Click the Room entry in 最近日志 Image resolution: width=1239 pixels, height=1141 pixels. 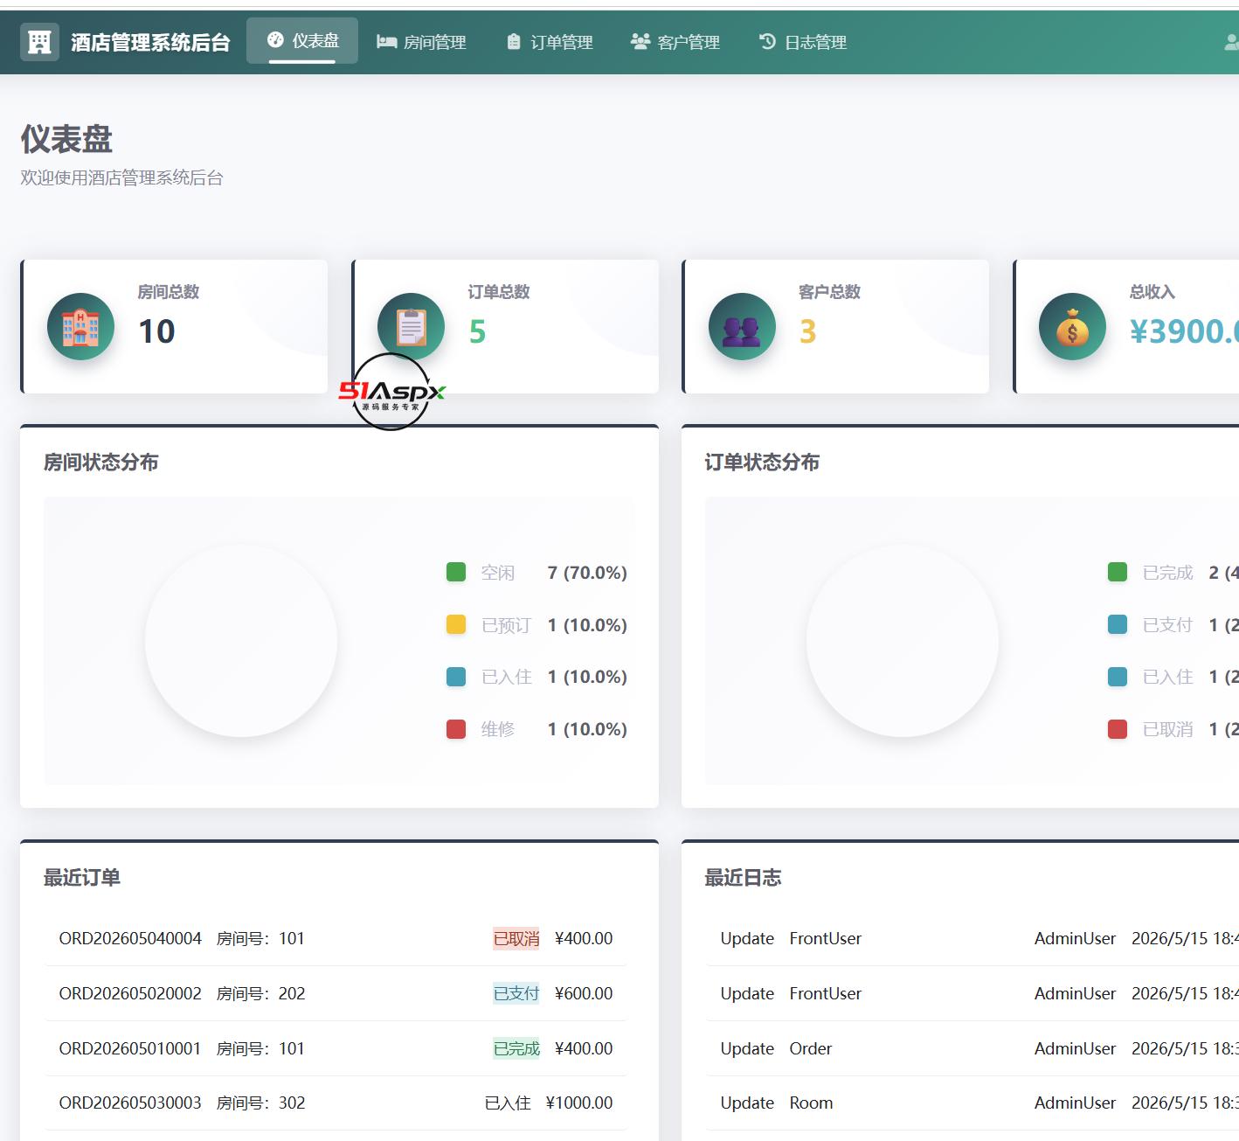812,1103
